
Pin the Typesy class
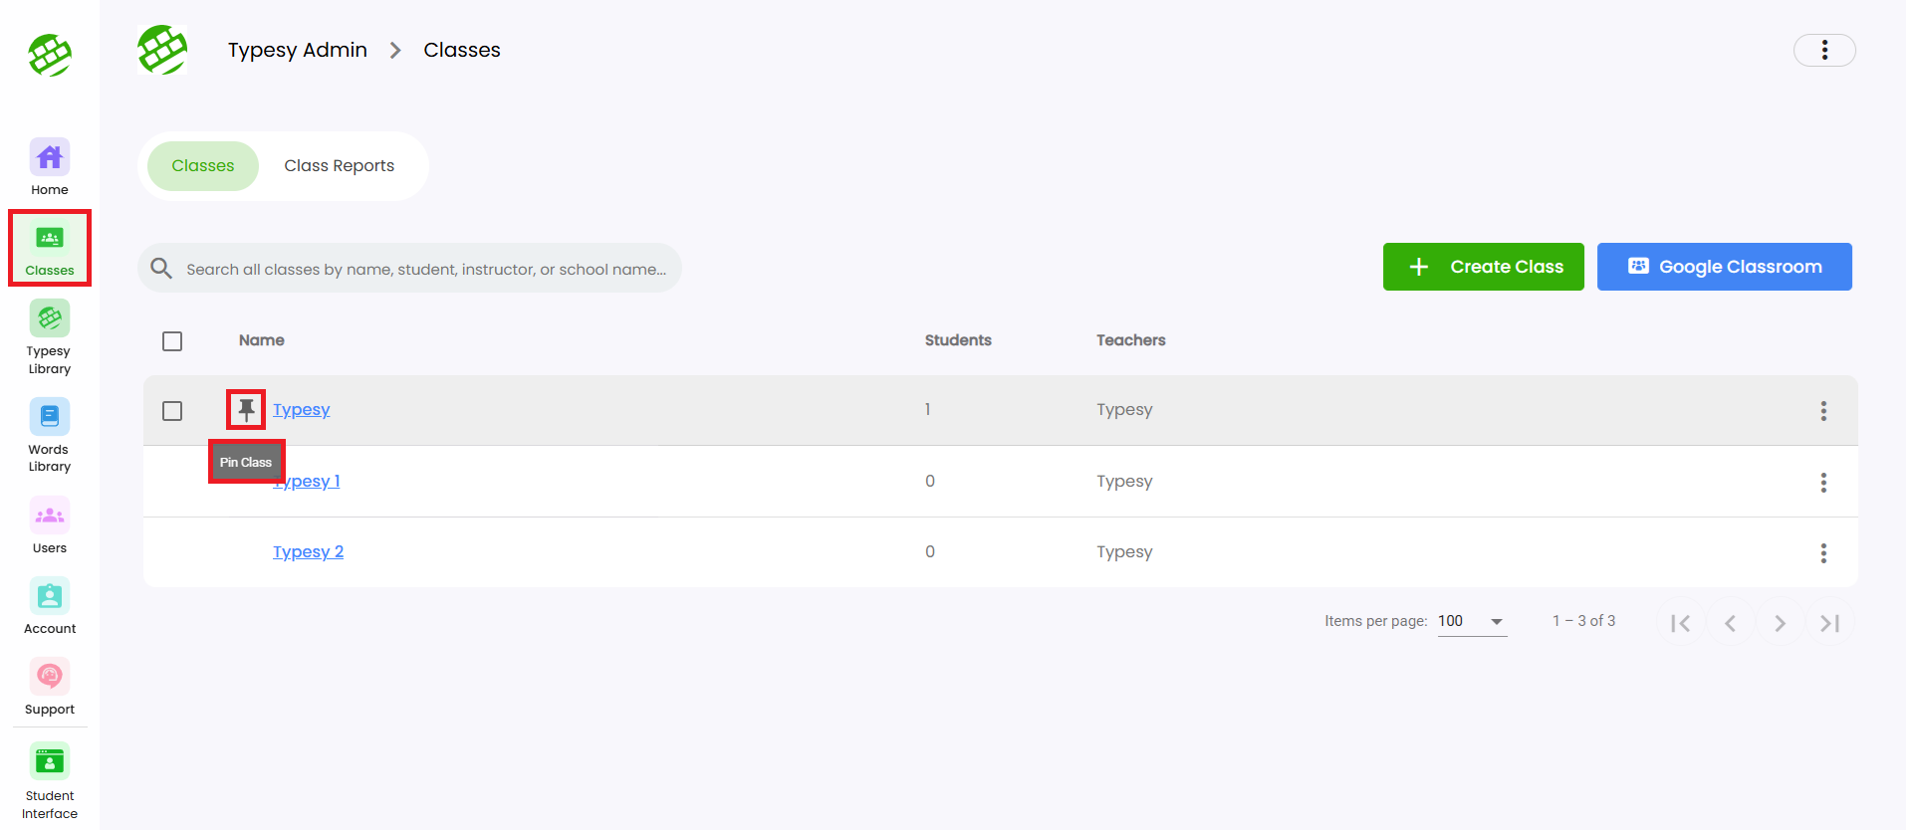(246, 409)
